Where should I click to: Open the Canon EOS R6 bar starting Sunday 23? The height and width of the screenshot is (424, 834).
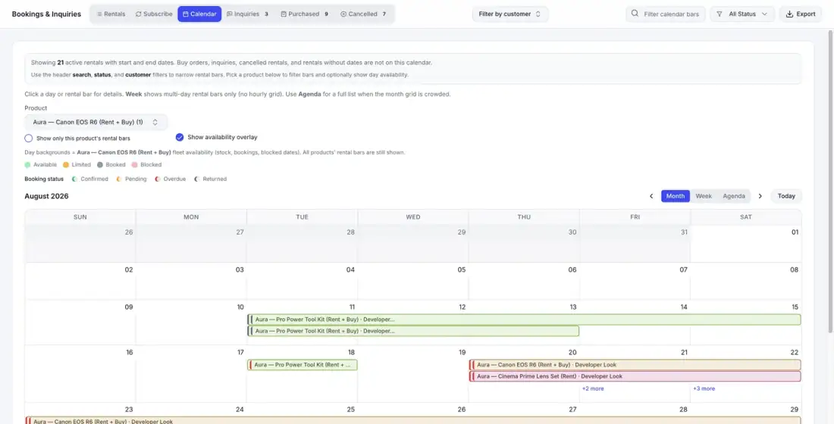[x=412, y=421]
